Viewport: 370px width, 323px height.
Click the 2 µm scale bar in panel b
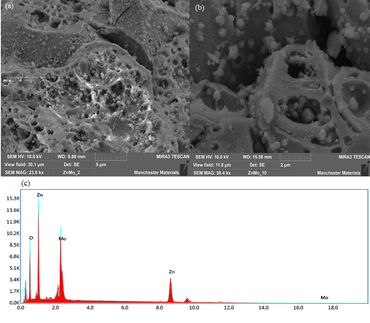pos(295,157)
